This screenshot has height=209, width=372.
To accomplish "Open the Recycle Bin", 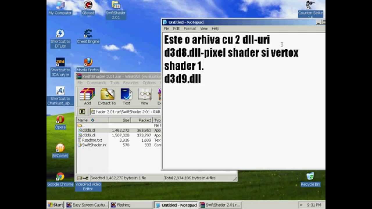I will tap(310, 179).
